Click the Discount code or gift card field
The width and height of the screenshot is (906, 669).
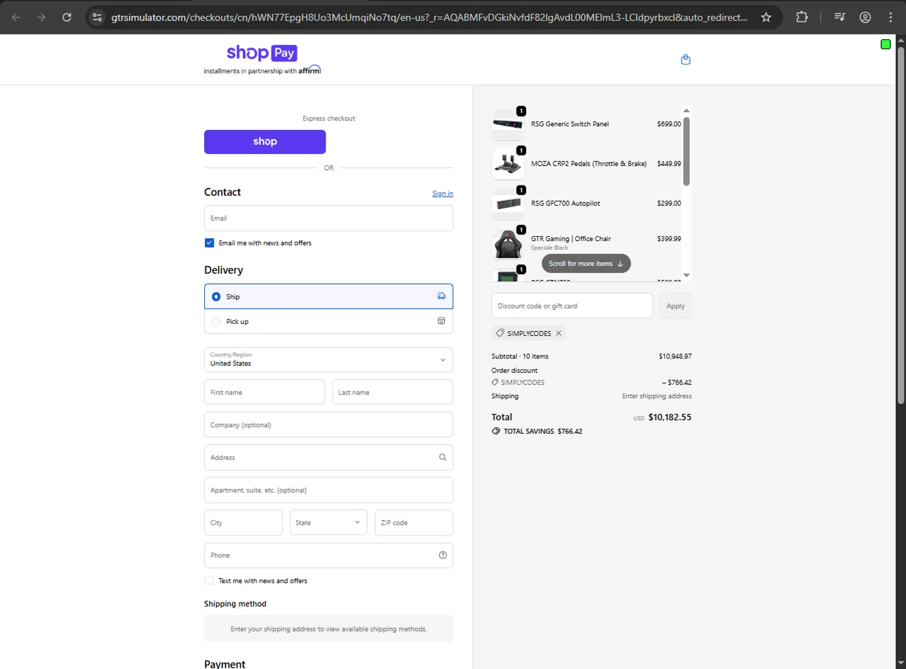(x=572, y=306)
